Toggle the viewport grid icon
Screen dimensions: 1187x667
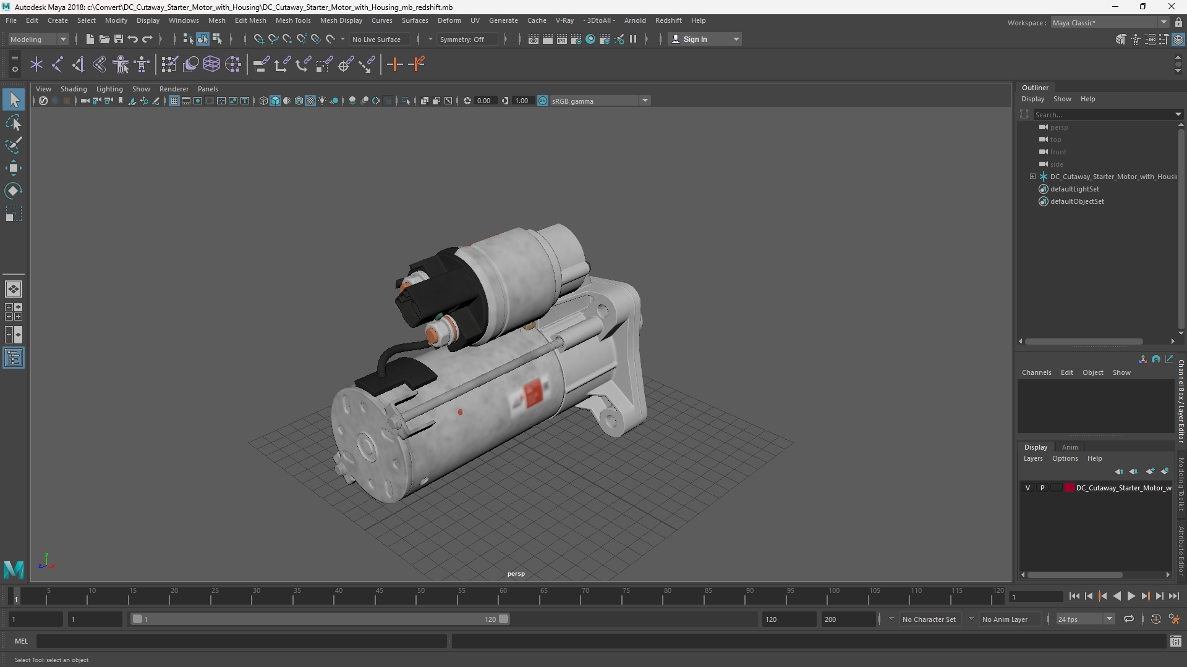(174, 101)
